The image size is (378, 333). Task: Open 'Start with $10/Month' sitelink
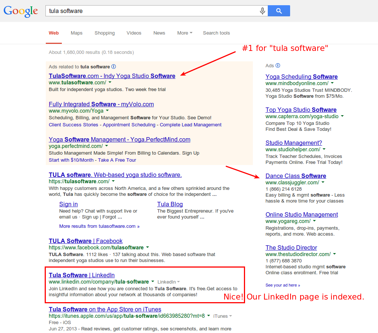(x=71, y=160)
